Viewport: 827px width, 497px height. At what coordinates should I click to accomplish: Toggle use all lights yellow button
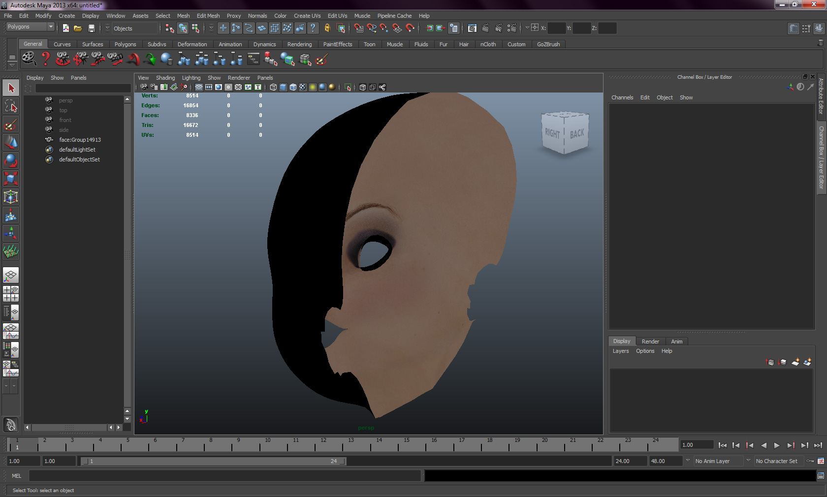(313, 87)
